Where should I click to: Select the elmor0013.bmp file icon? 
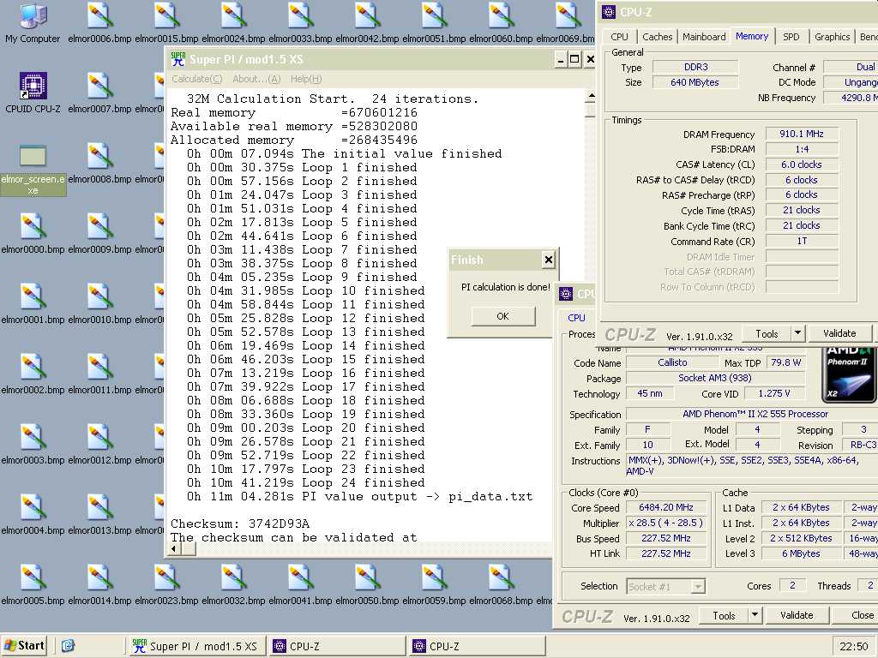pos(99,515)
